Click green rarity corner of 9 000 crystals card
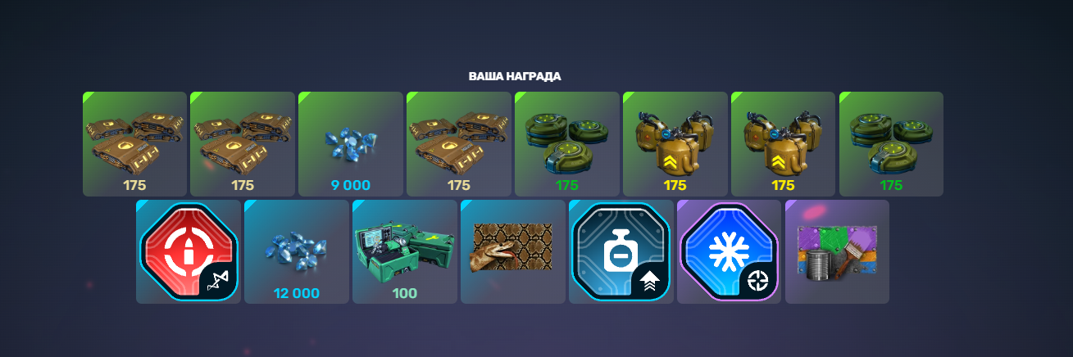 [x=302, y=96]
